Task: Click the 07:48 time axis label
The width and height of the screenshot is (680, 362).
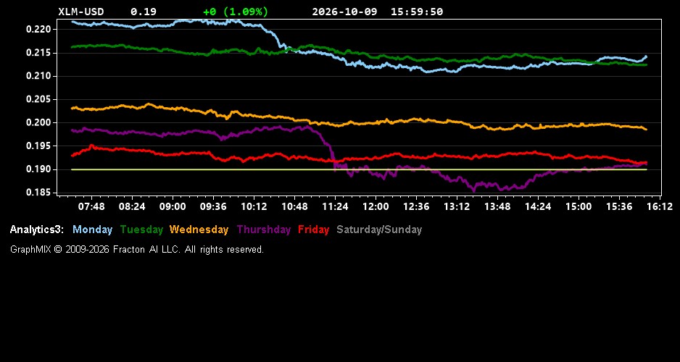Action: coord(91,207)
